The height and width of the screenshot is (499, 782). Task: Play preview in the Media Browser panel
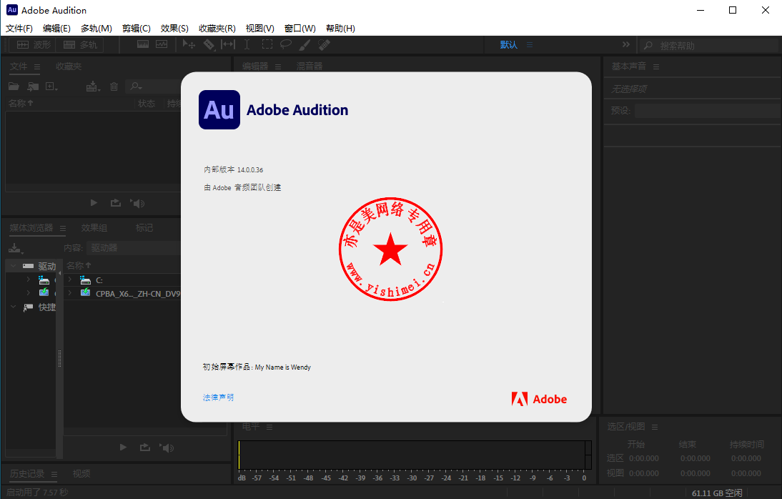coord(123,447)
